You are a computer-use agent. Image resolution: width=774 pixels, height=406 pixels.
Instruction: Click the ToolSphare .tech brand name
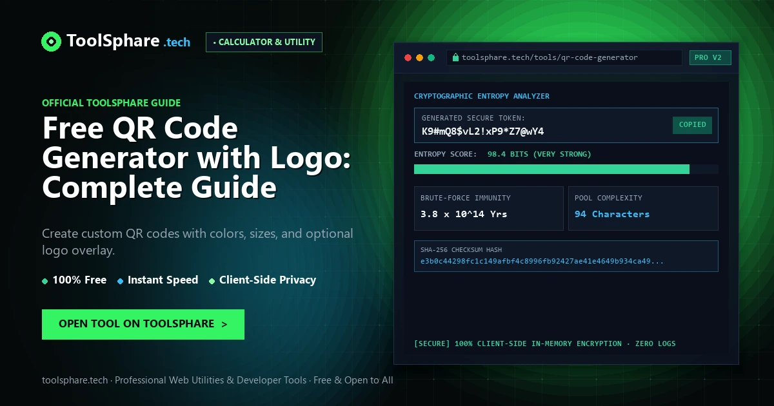pyautogui.click(x=128, y=41)
